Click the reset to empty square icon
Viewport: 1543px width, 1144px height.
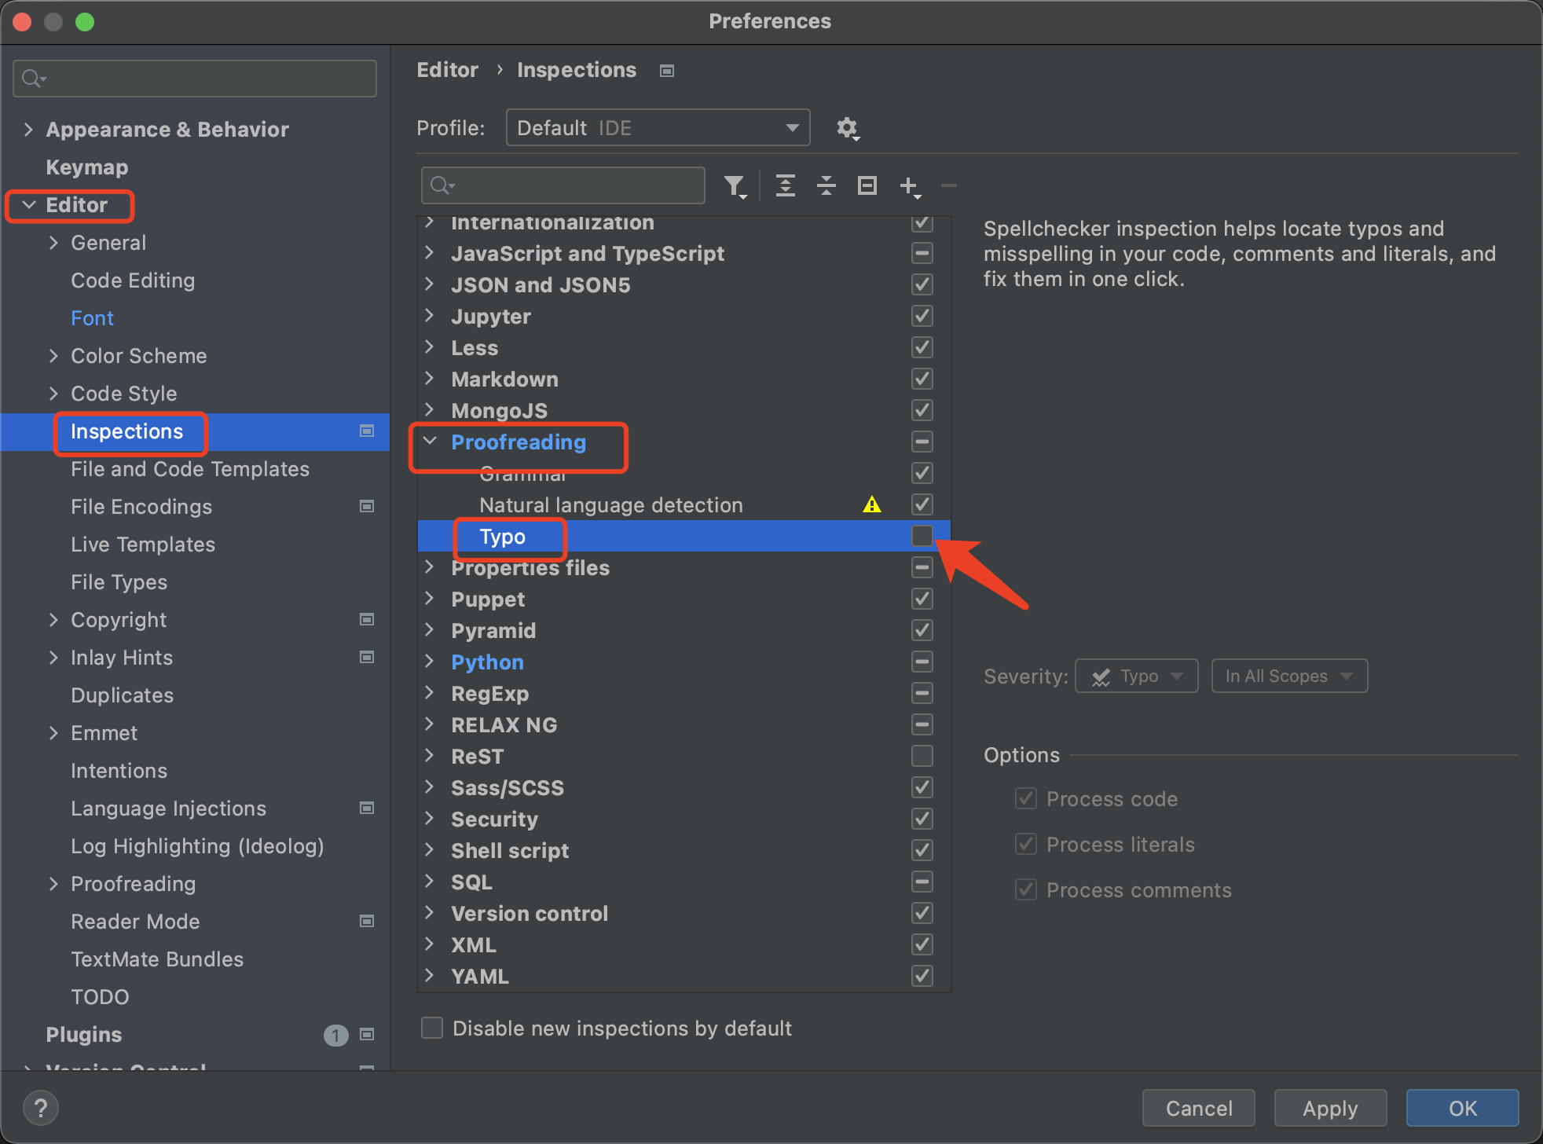coord(867,186)
